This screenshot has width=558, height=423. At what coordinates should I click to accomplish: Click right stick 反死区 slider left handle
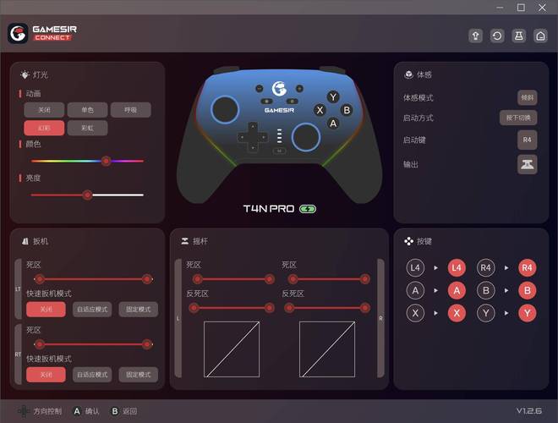[x=289, y=308]
